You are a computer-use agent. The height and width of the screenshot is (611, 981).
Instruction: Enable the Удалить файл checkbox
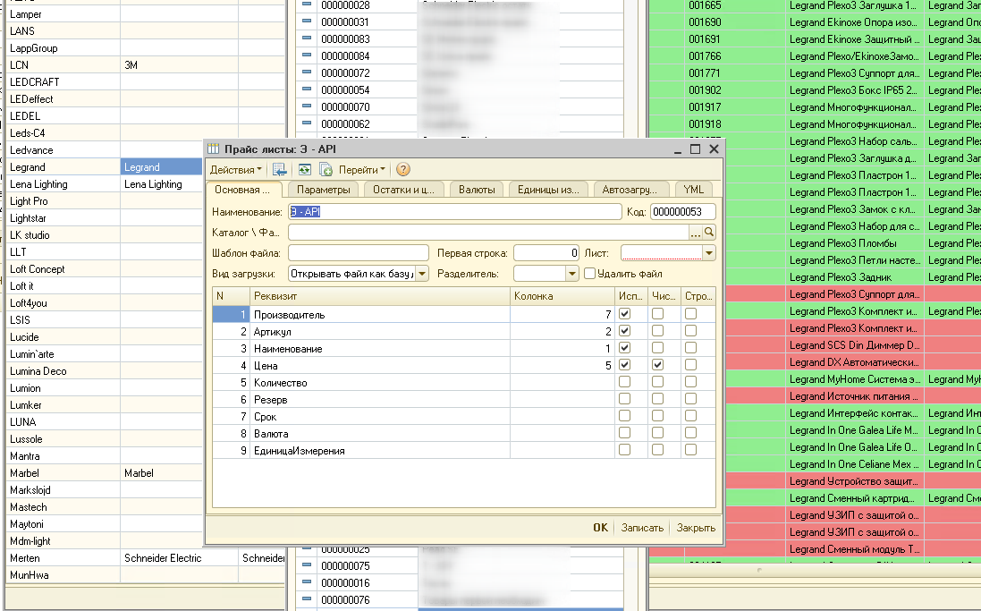pos(590,273)
